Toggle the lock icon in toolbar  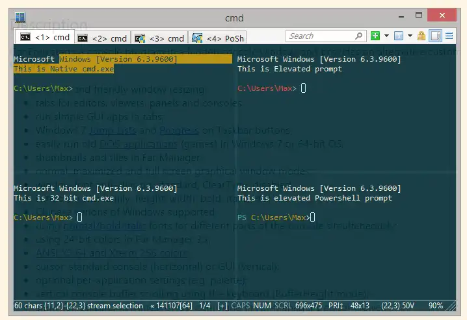pyautogui.click(x=421, y=36)
